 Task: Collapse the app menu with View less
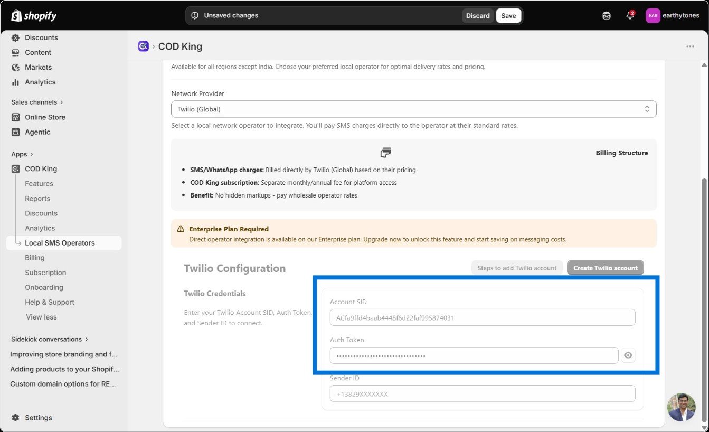coord(41,317)
